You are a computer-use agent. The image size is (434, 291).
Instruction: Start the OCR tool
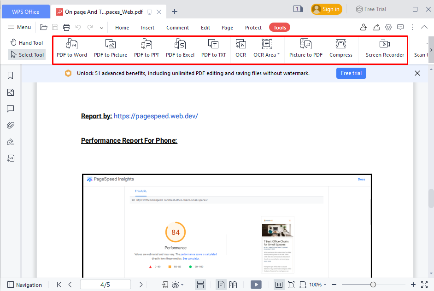(240, 48)
